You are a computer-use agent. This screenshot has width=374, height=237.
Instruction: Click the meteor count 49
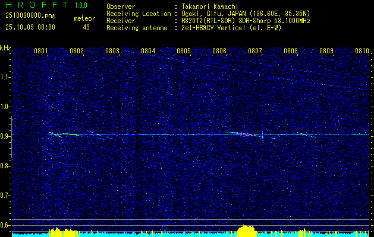pyautogui.click(x=86, y=27)
